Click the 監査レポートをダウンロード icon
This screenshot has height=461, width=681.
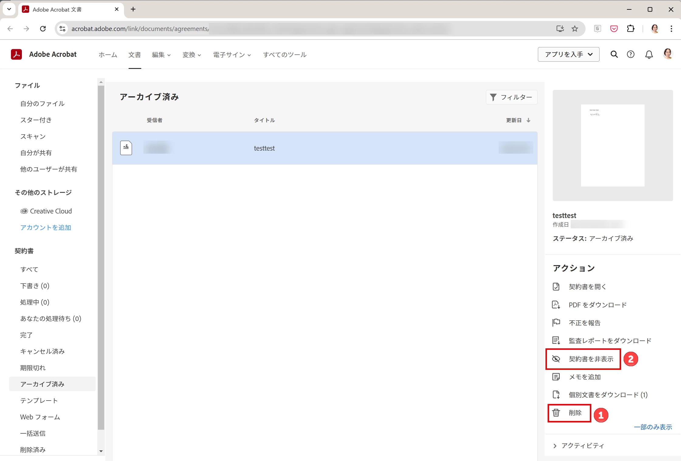coord(556,340)
